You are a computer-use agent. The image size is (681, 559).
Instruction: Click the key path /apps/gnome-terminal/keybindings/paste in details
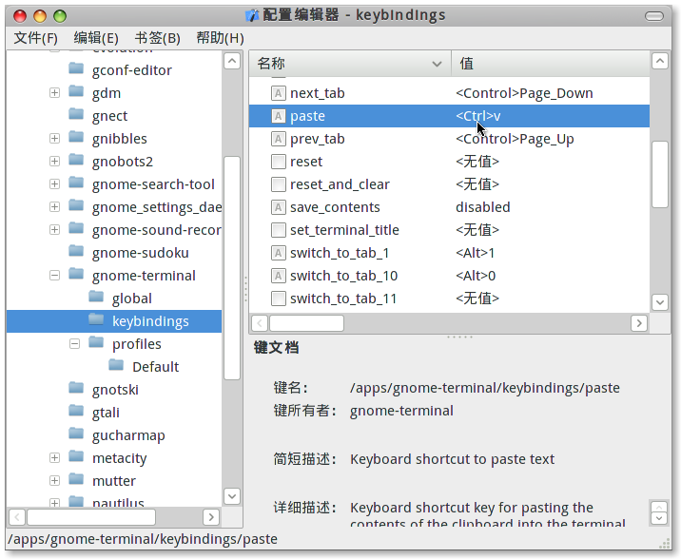tap(485, 388)
